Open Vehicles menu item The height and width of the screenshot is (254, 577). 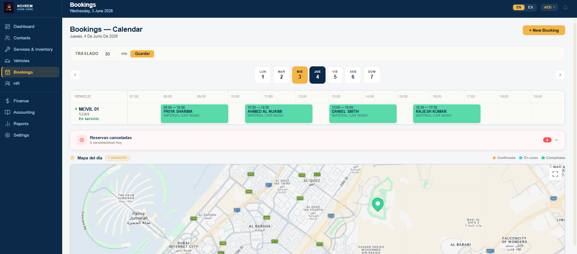coord(30,61)
